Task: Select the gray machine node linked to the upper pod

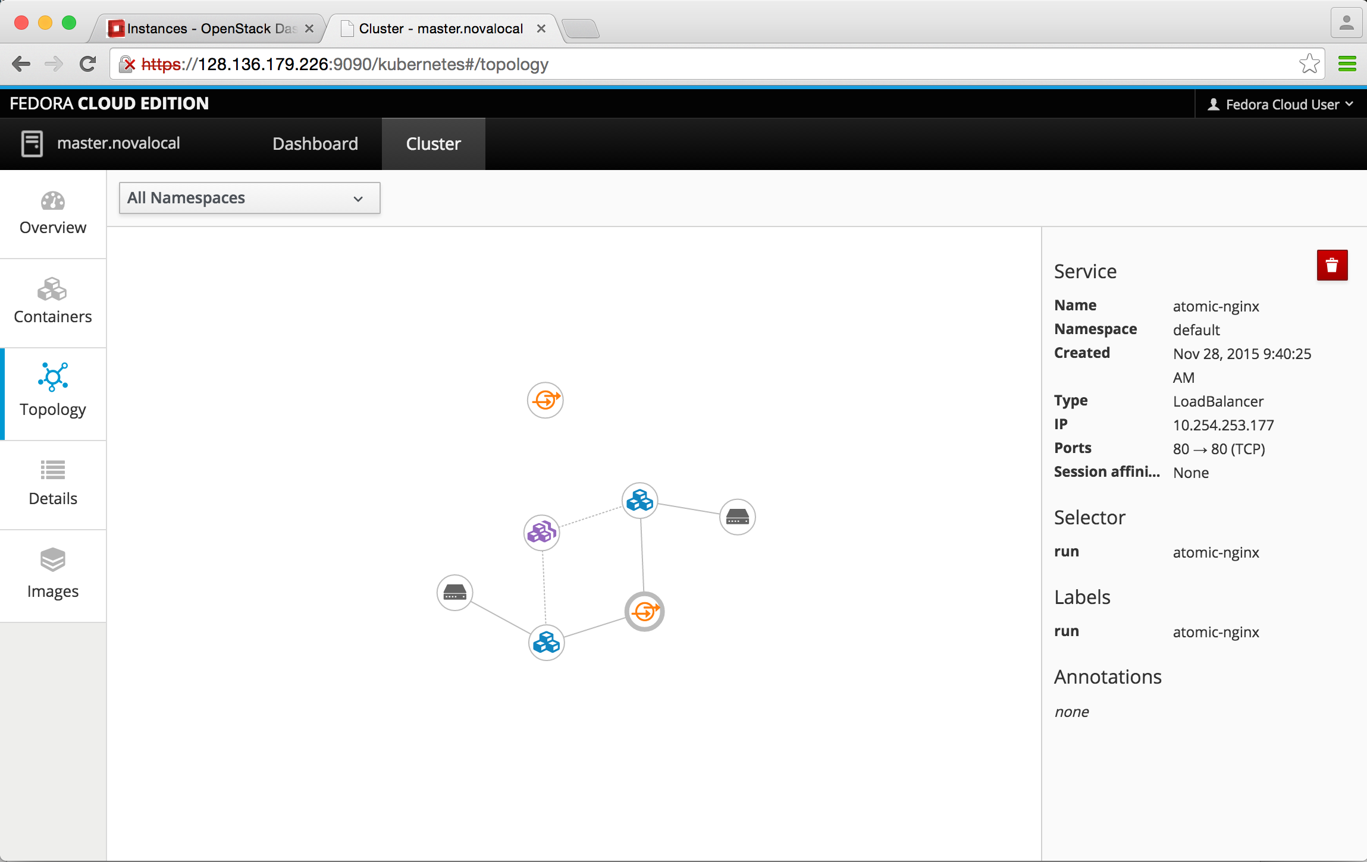Action: click(x=738, y=517)
